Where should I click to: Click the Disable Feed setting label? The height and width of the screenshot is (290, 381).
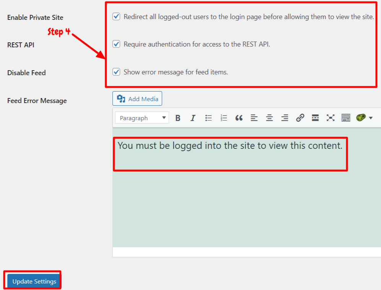[x=26, y=73]
